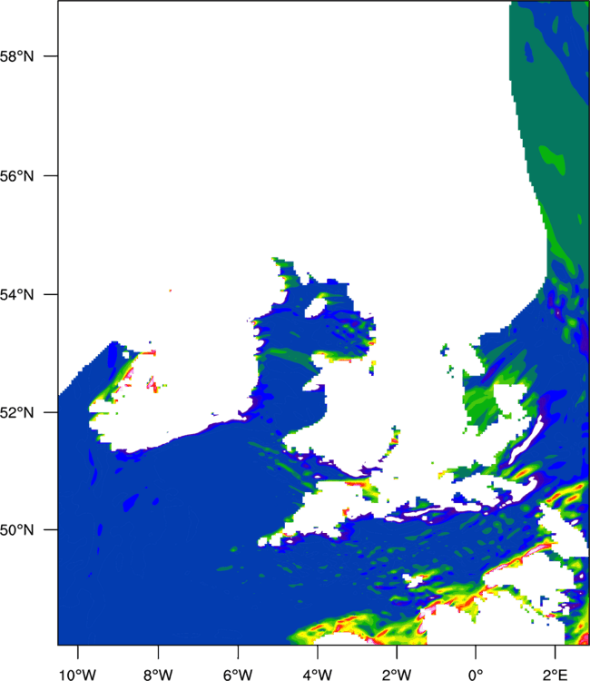Click the 2°E longitude label
590x681 pixels.
coord(556,675)
